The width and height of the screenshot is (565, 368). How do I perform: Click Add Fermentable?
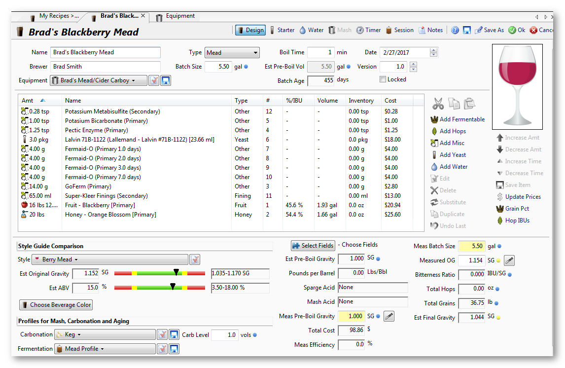tap(458, 119)
